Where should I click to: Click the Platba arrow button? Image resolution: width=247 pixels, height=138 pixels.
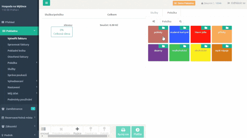coord(138,132)
